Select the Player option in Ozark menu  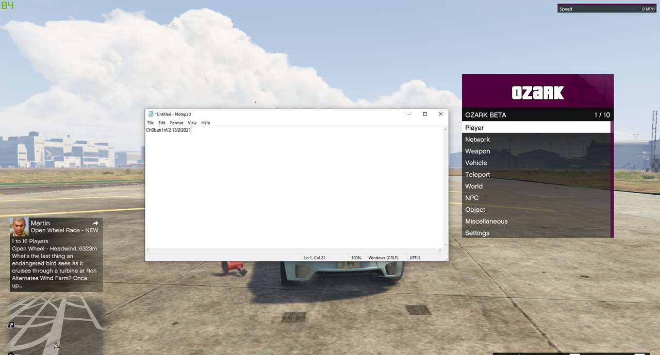pyautogui.click(x=536, y=127)
